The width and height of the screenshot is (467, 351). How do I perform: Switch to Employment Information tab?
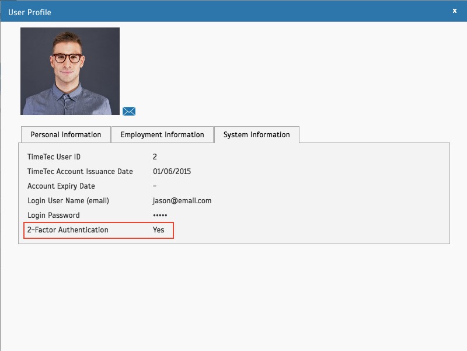(x=162, y=135)
